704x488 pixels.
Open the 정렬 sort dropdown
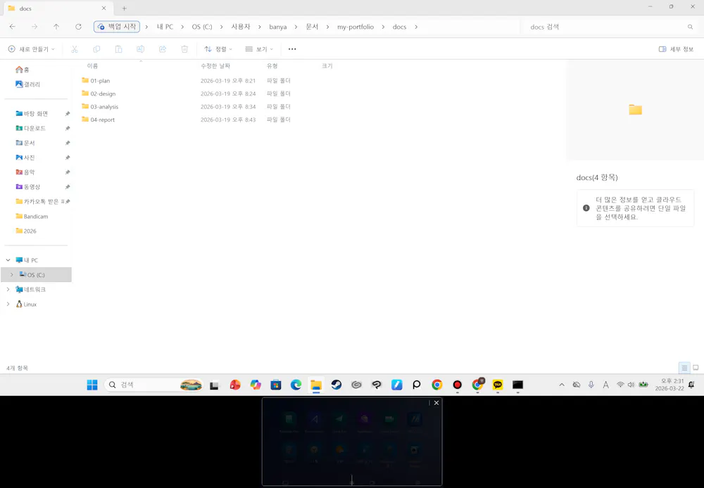tap(218, 49)
